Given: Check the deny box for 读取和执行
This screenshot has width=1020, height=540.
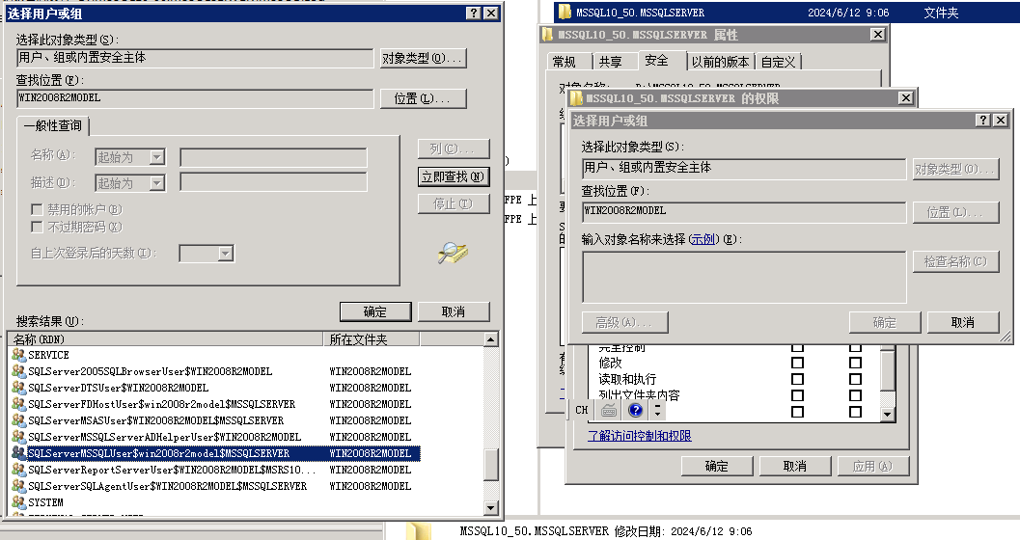Looking at the screenshot, I should [855, 379].
